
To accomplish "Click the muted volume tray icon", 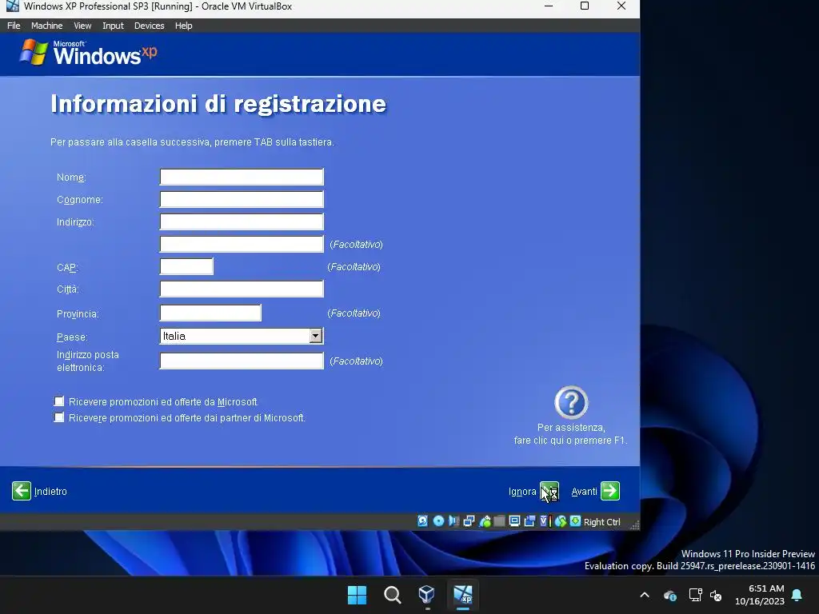I will tap(716, 595).
